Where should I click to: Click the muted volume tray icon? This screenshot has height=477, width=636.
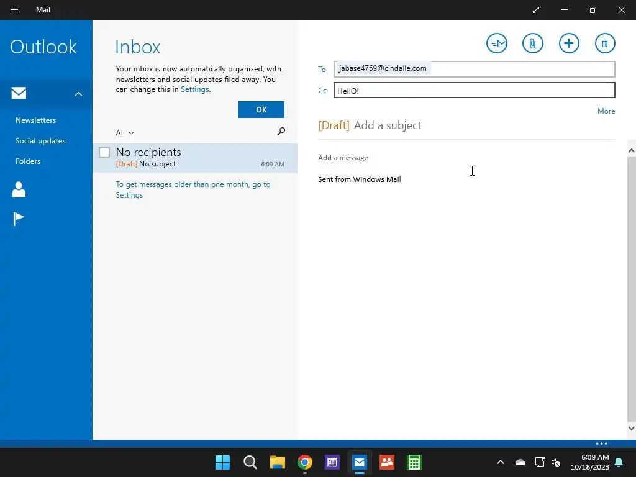pyautogui.click(x=556, y=462)
